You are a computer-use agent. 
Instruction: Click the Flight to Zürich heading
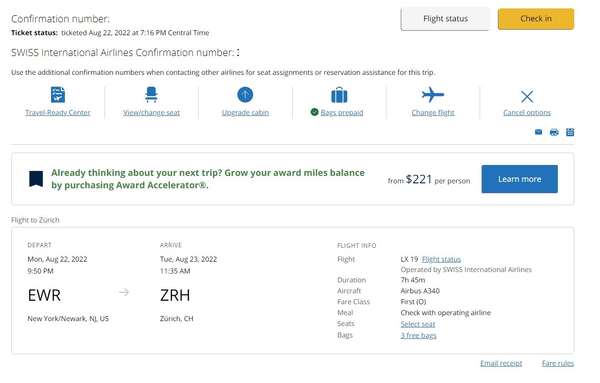(35, 220)
